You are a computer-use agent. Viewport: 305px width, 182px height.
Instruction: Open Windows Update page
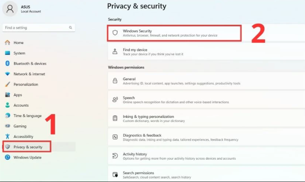click(x=27, y=157)
